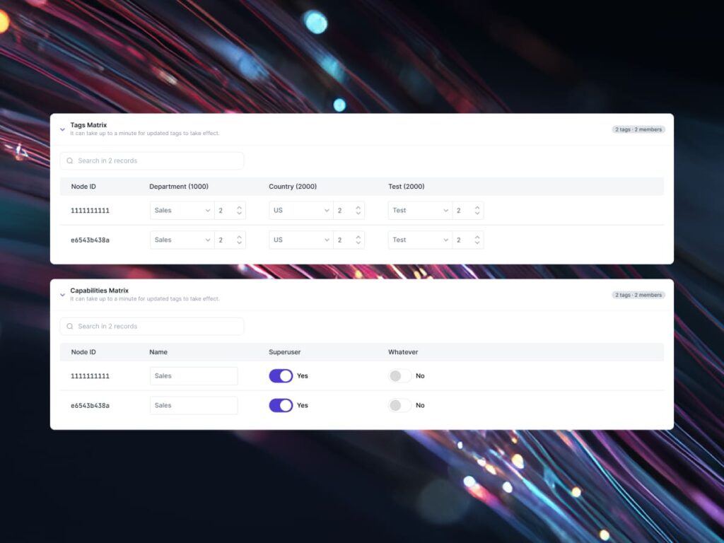
Task: Click Test number stepper arrows for 1111111111
Action: 477,211
